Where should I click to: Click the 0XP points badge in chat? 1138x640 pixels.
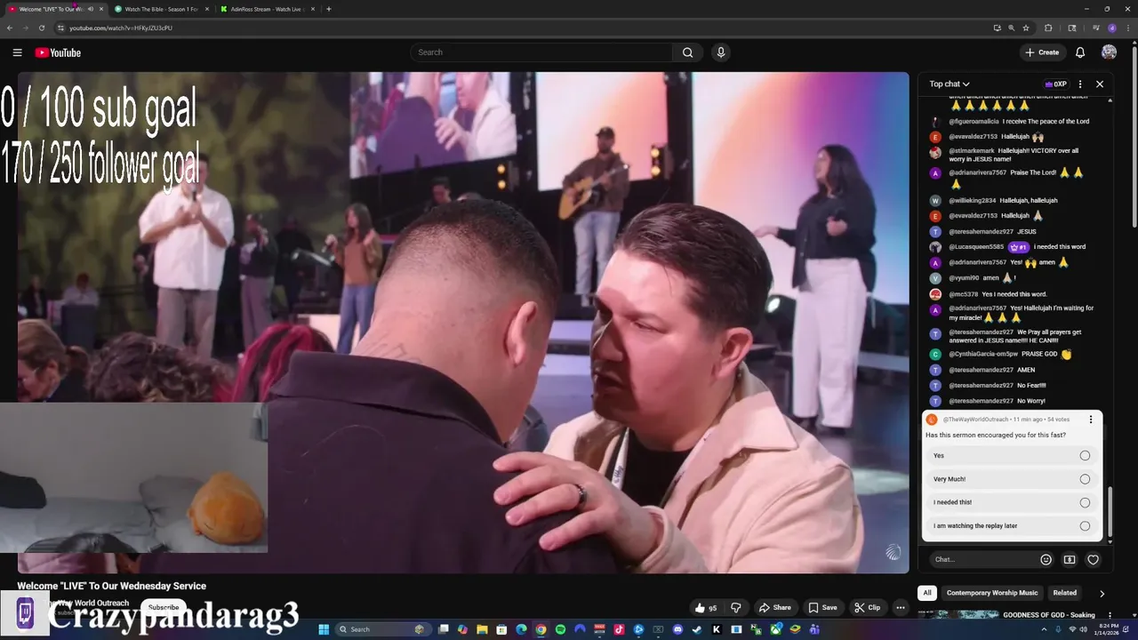click(1055, 84)
